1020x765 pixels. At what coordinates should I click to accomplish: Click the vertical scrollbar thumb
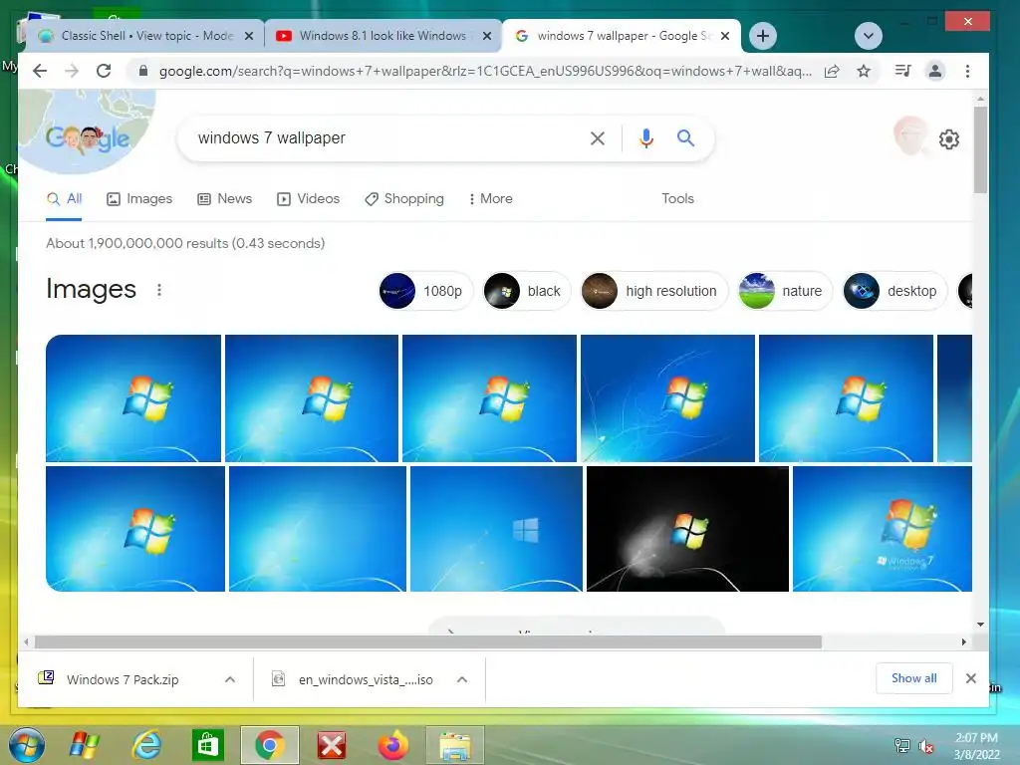pos(980,149)
